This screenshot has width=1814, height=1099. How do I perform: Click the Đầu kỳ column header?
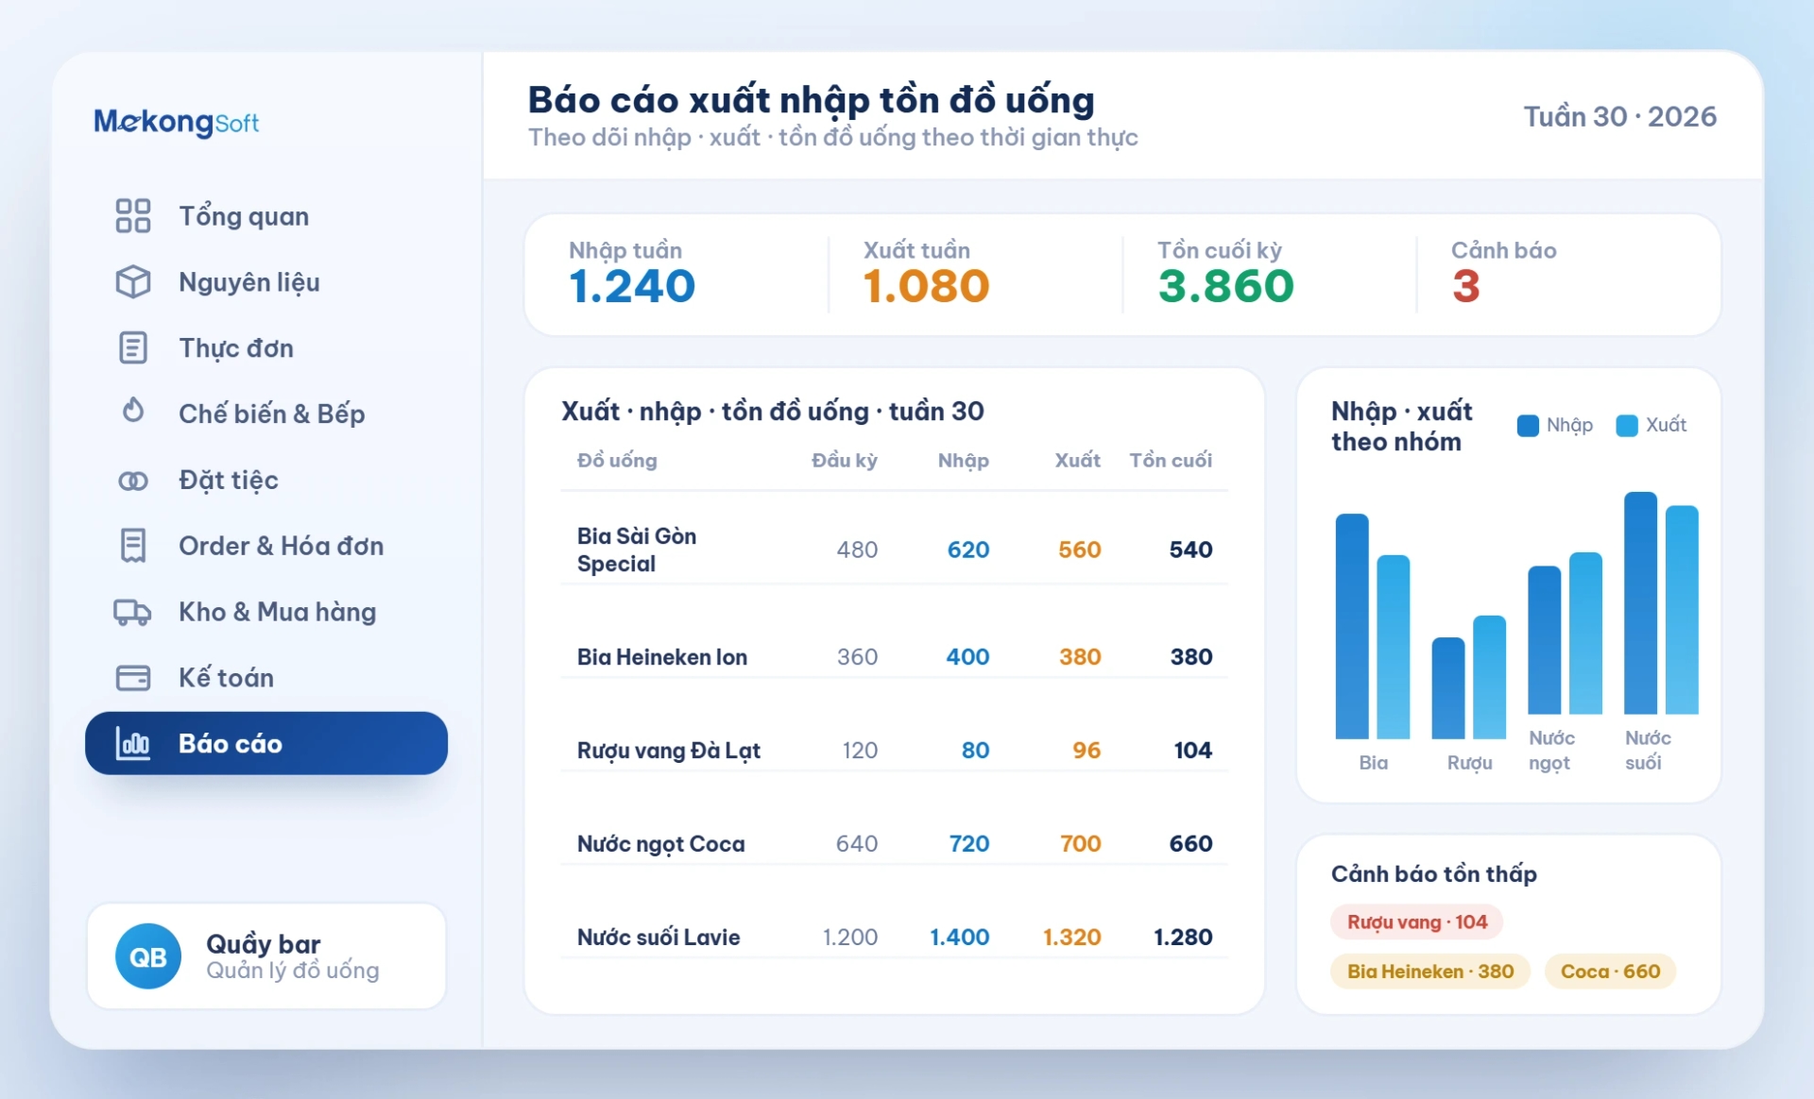tap(845, 461)
